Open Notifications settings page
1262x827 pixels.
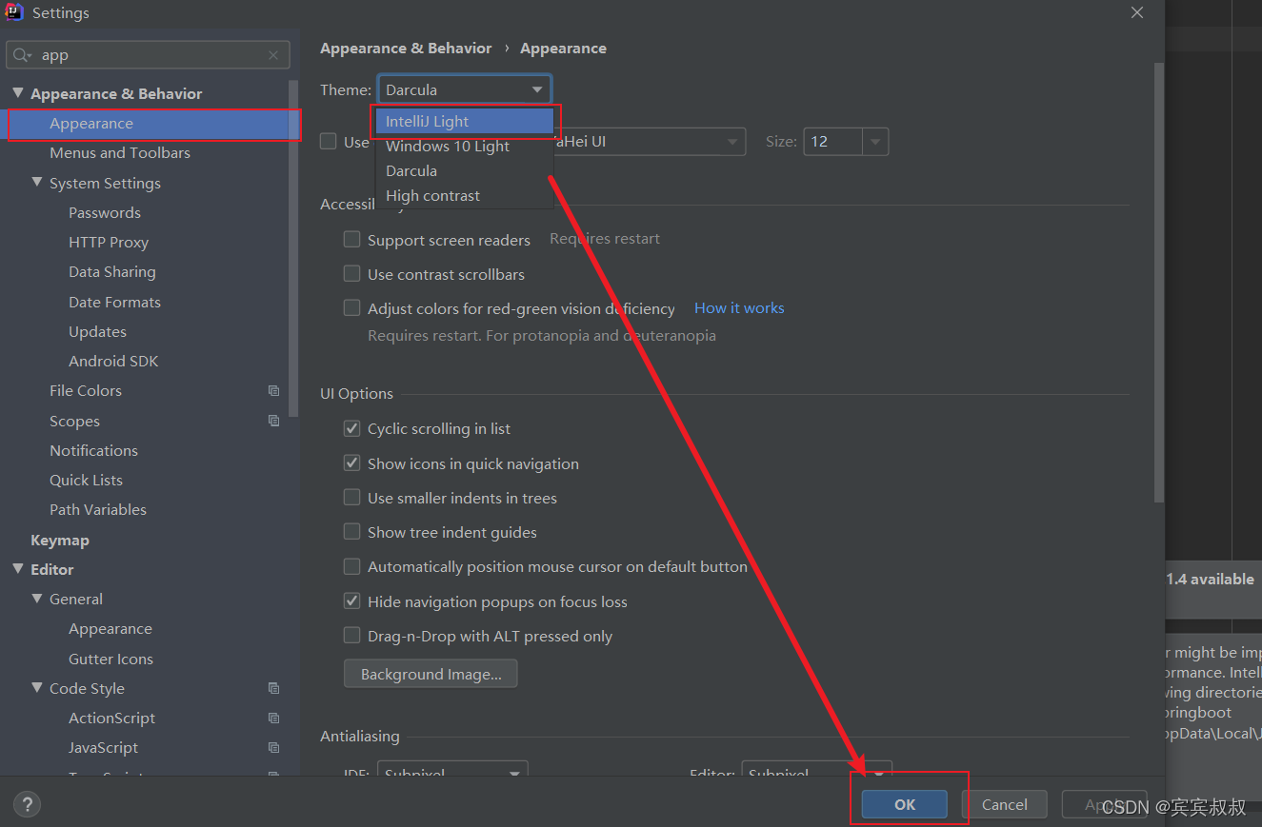pyautogui.click(x=93, y=450)
